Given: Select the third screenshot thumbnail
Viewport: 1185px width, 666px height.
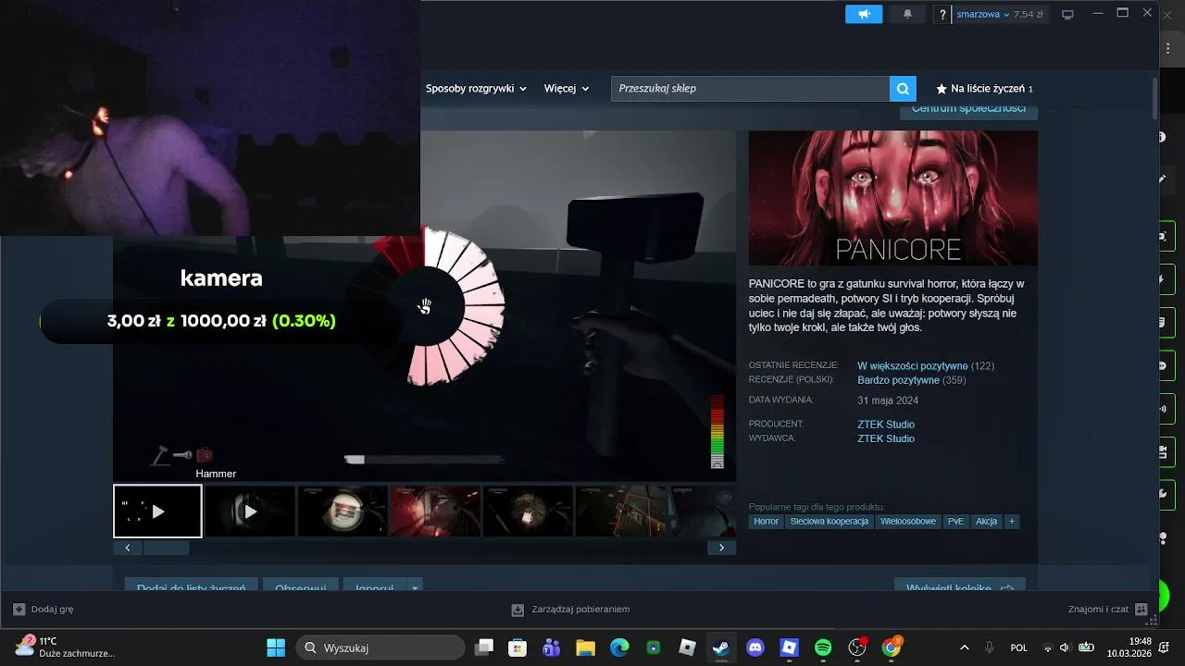Looking at the screenshot, I should pos(343,511).
